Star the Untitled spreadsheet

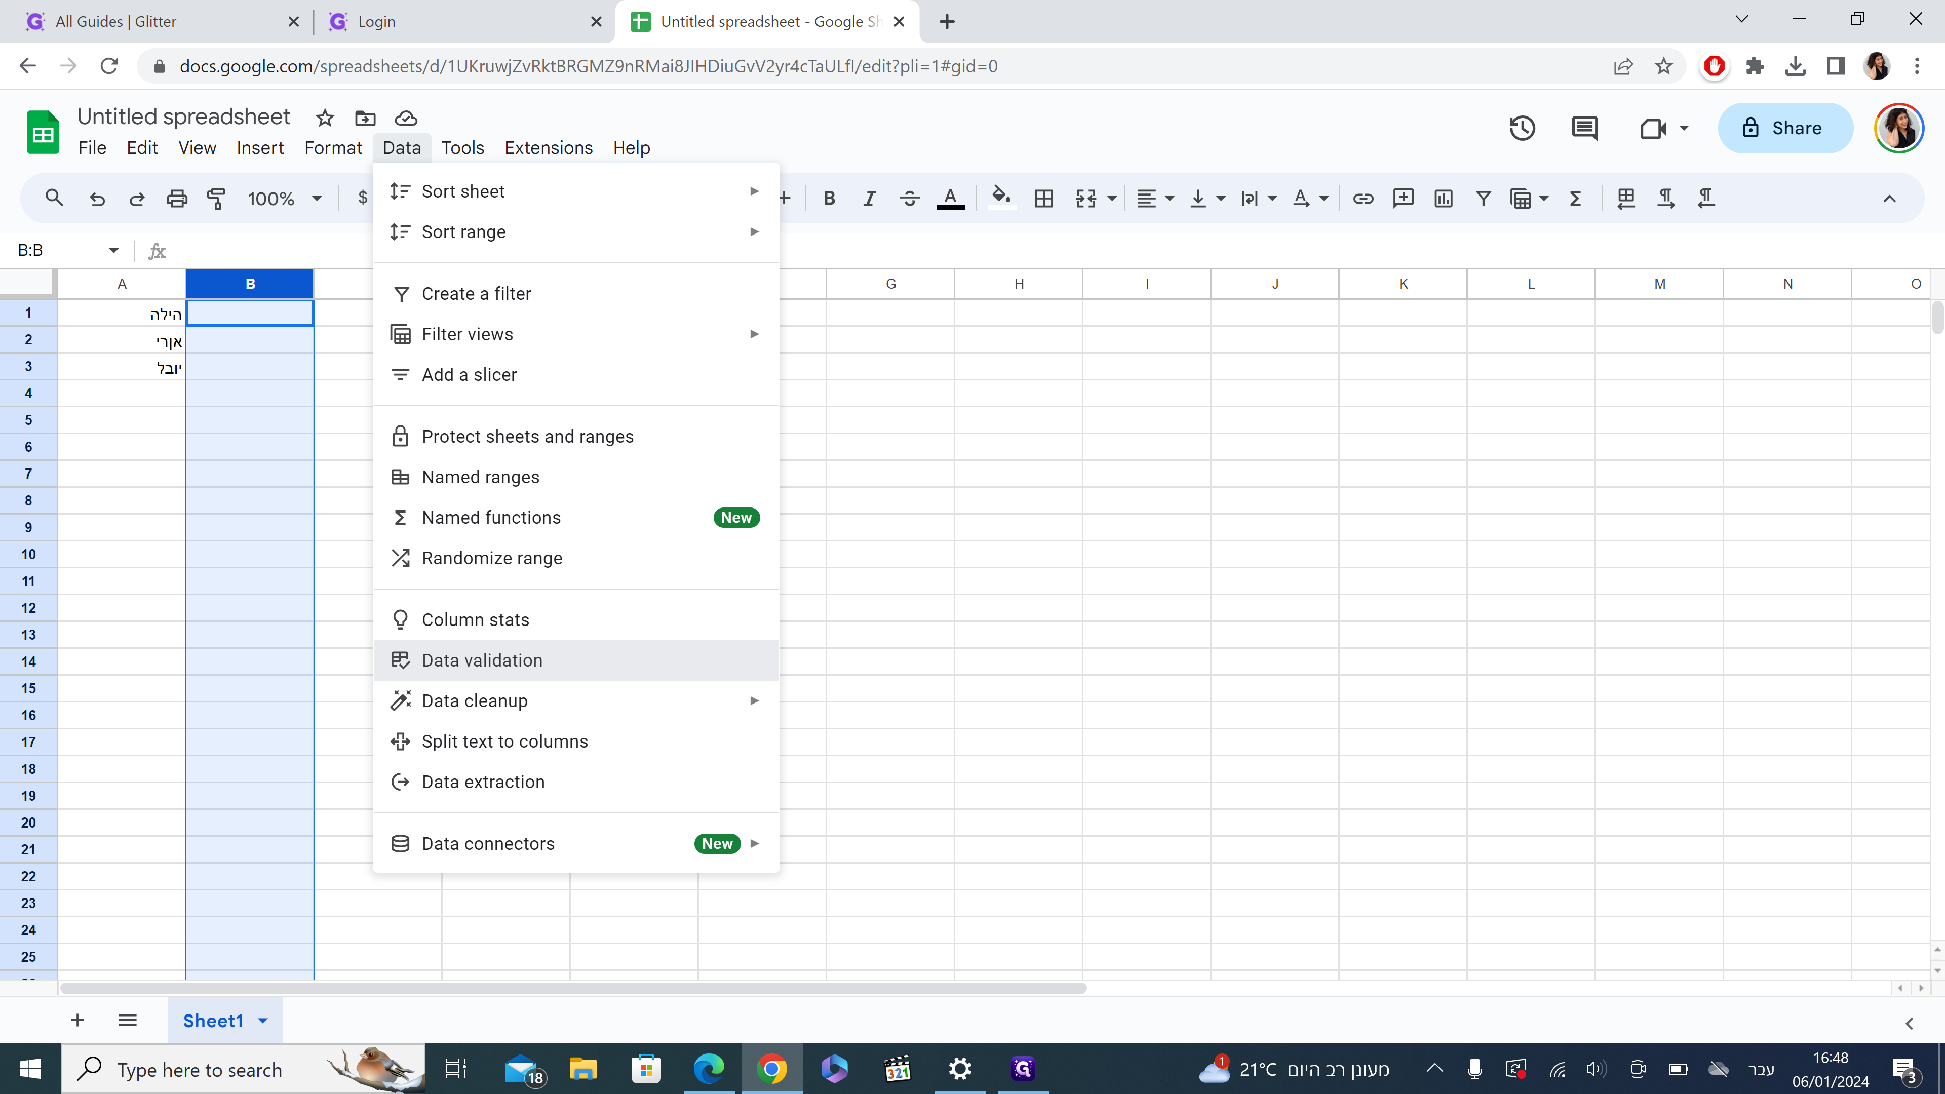coord(325,118)
